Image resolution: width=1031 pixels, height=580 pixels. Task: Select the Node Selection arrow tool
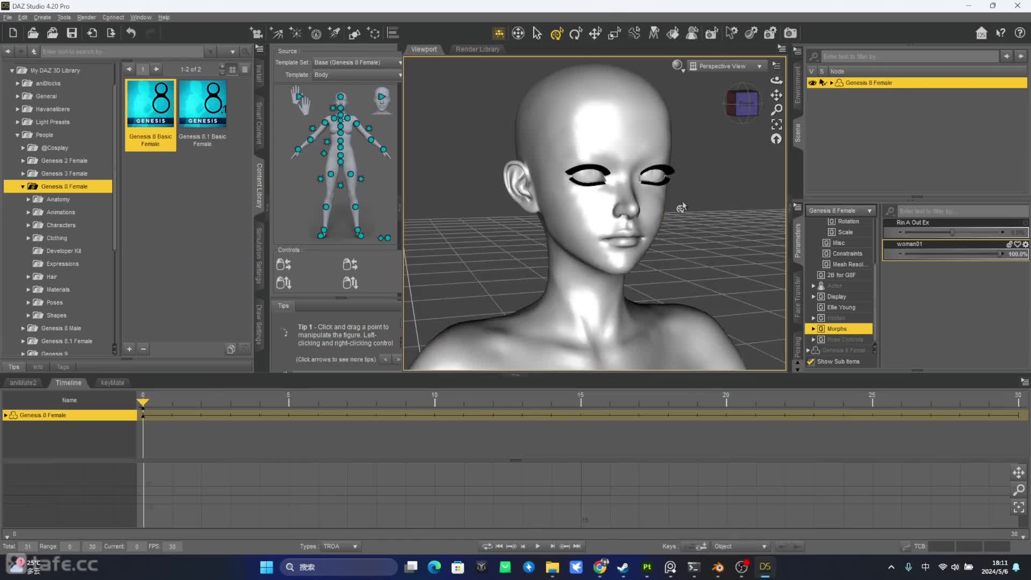click(537, 33)
